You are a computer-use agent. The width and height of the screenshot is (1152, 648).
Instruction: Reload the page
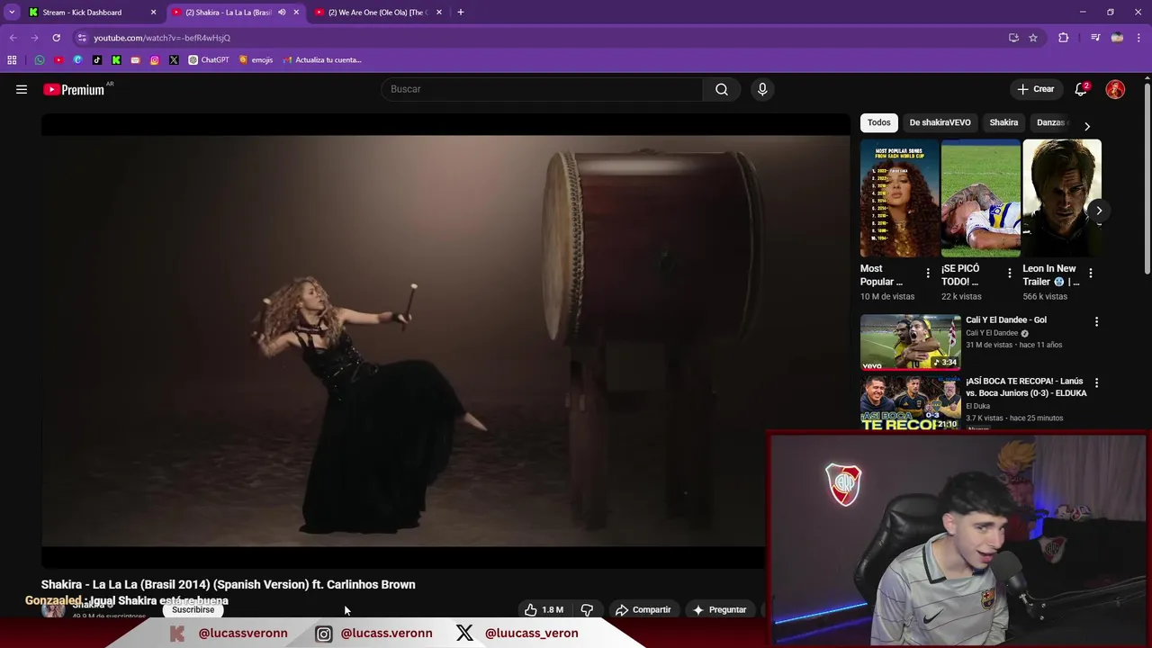pyautogui.click(x=56, y=38)
